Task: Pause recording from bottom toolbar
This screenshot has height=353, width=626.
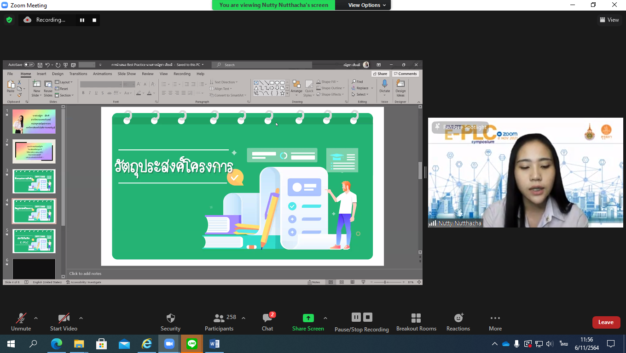Action: 356,317
